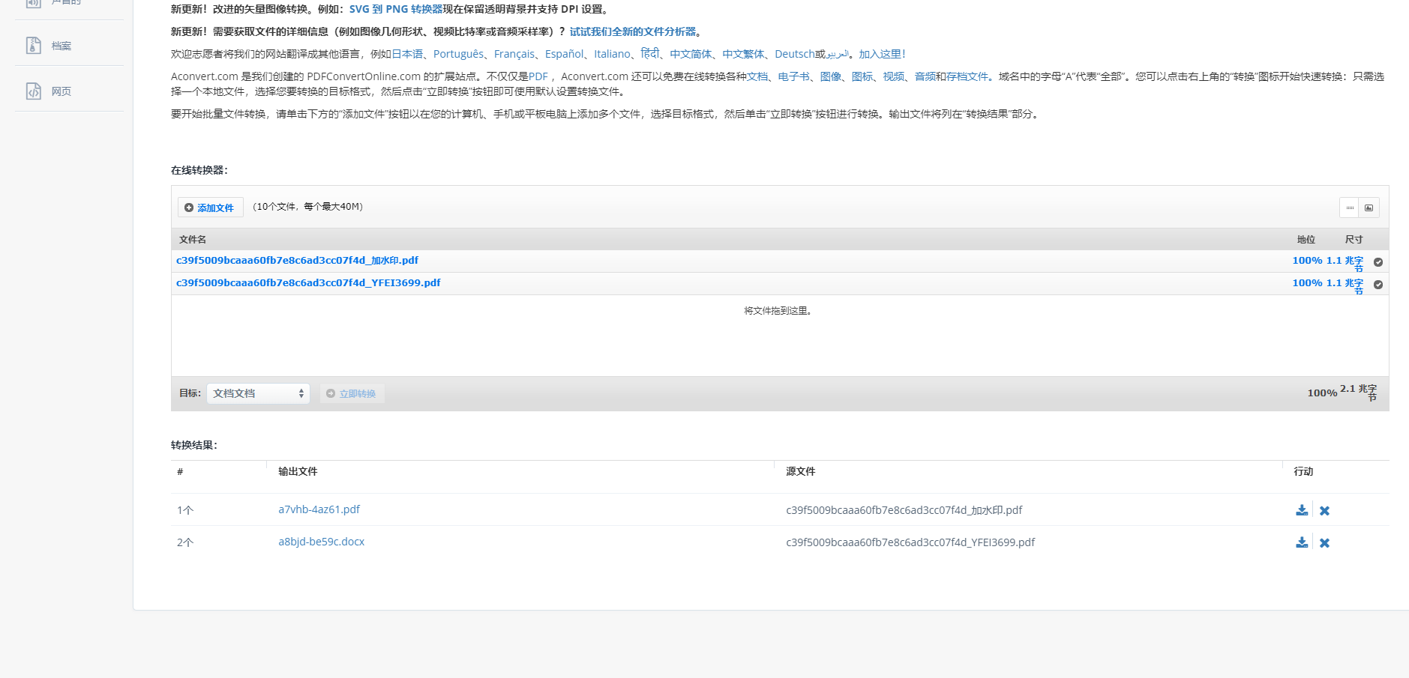Viewport: 1409px width, 678px height.
Task: Click the 尺寸 column header
Action: click(x=1354, y=240)
